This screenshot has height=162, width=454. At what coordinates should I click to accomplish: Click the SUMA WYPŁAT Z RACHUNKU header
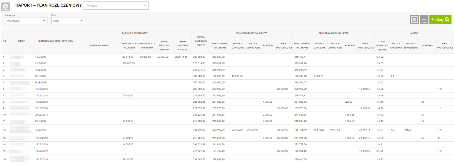(147, 46)
